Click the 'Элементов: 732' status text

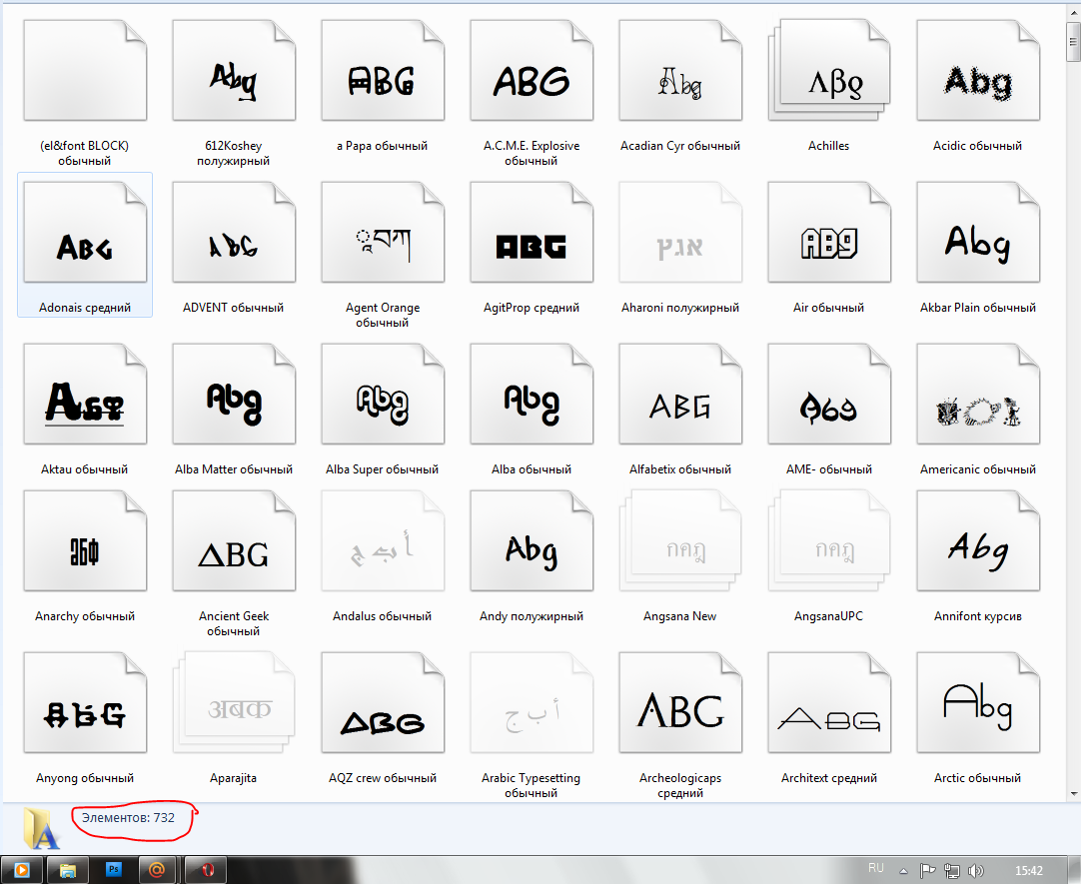[128, 818]
